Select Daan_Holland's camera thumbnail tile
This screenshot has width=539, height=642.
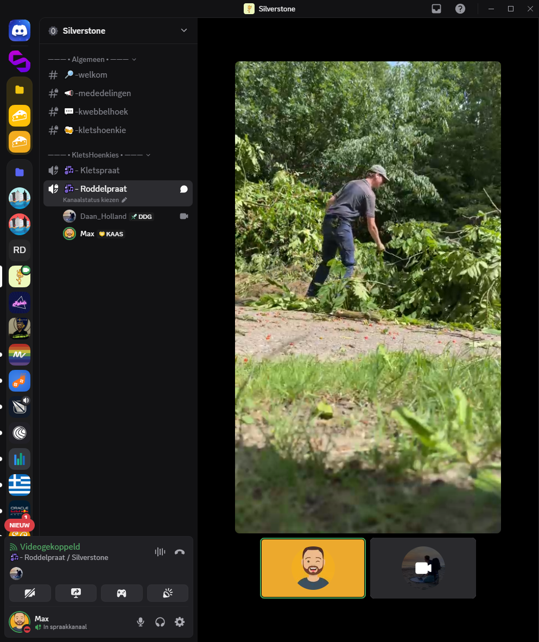pyautogui.click(x=423, y=568)
